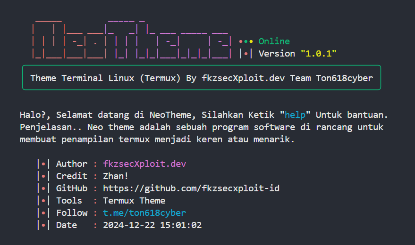This screenshot has height=245, width=415.
Task: Open the github.com/fkzsecxploit-id URL
Action: pos(191,188)
